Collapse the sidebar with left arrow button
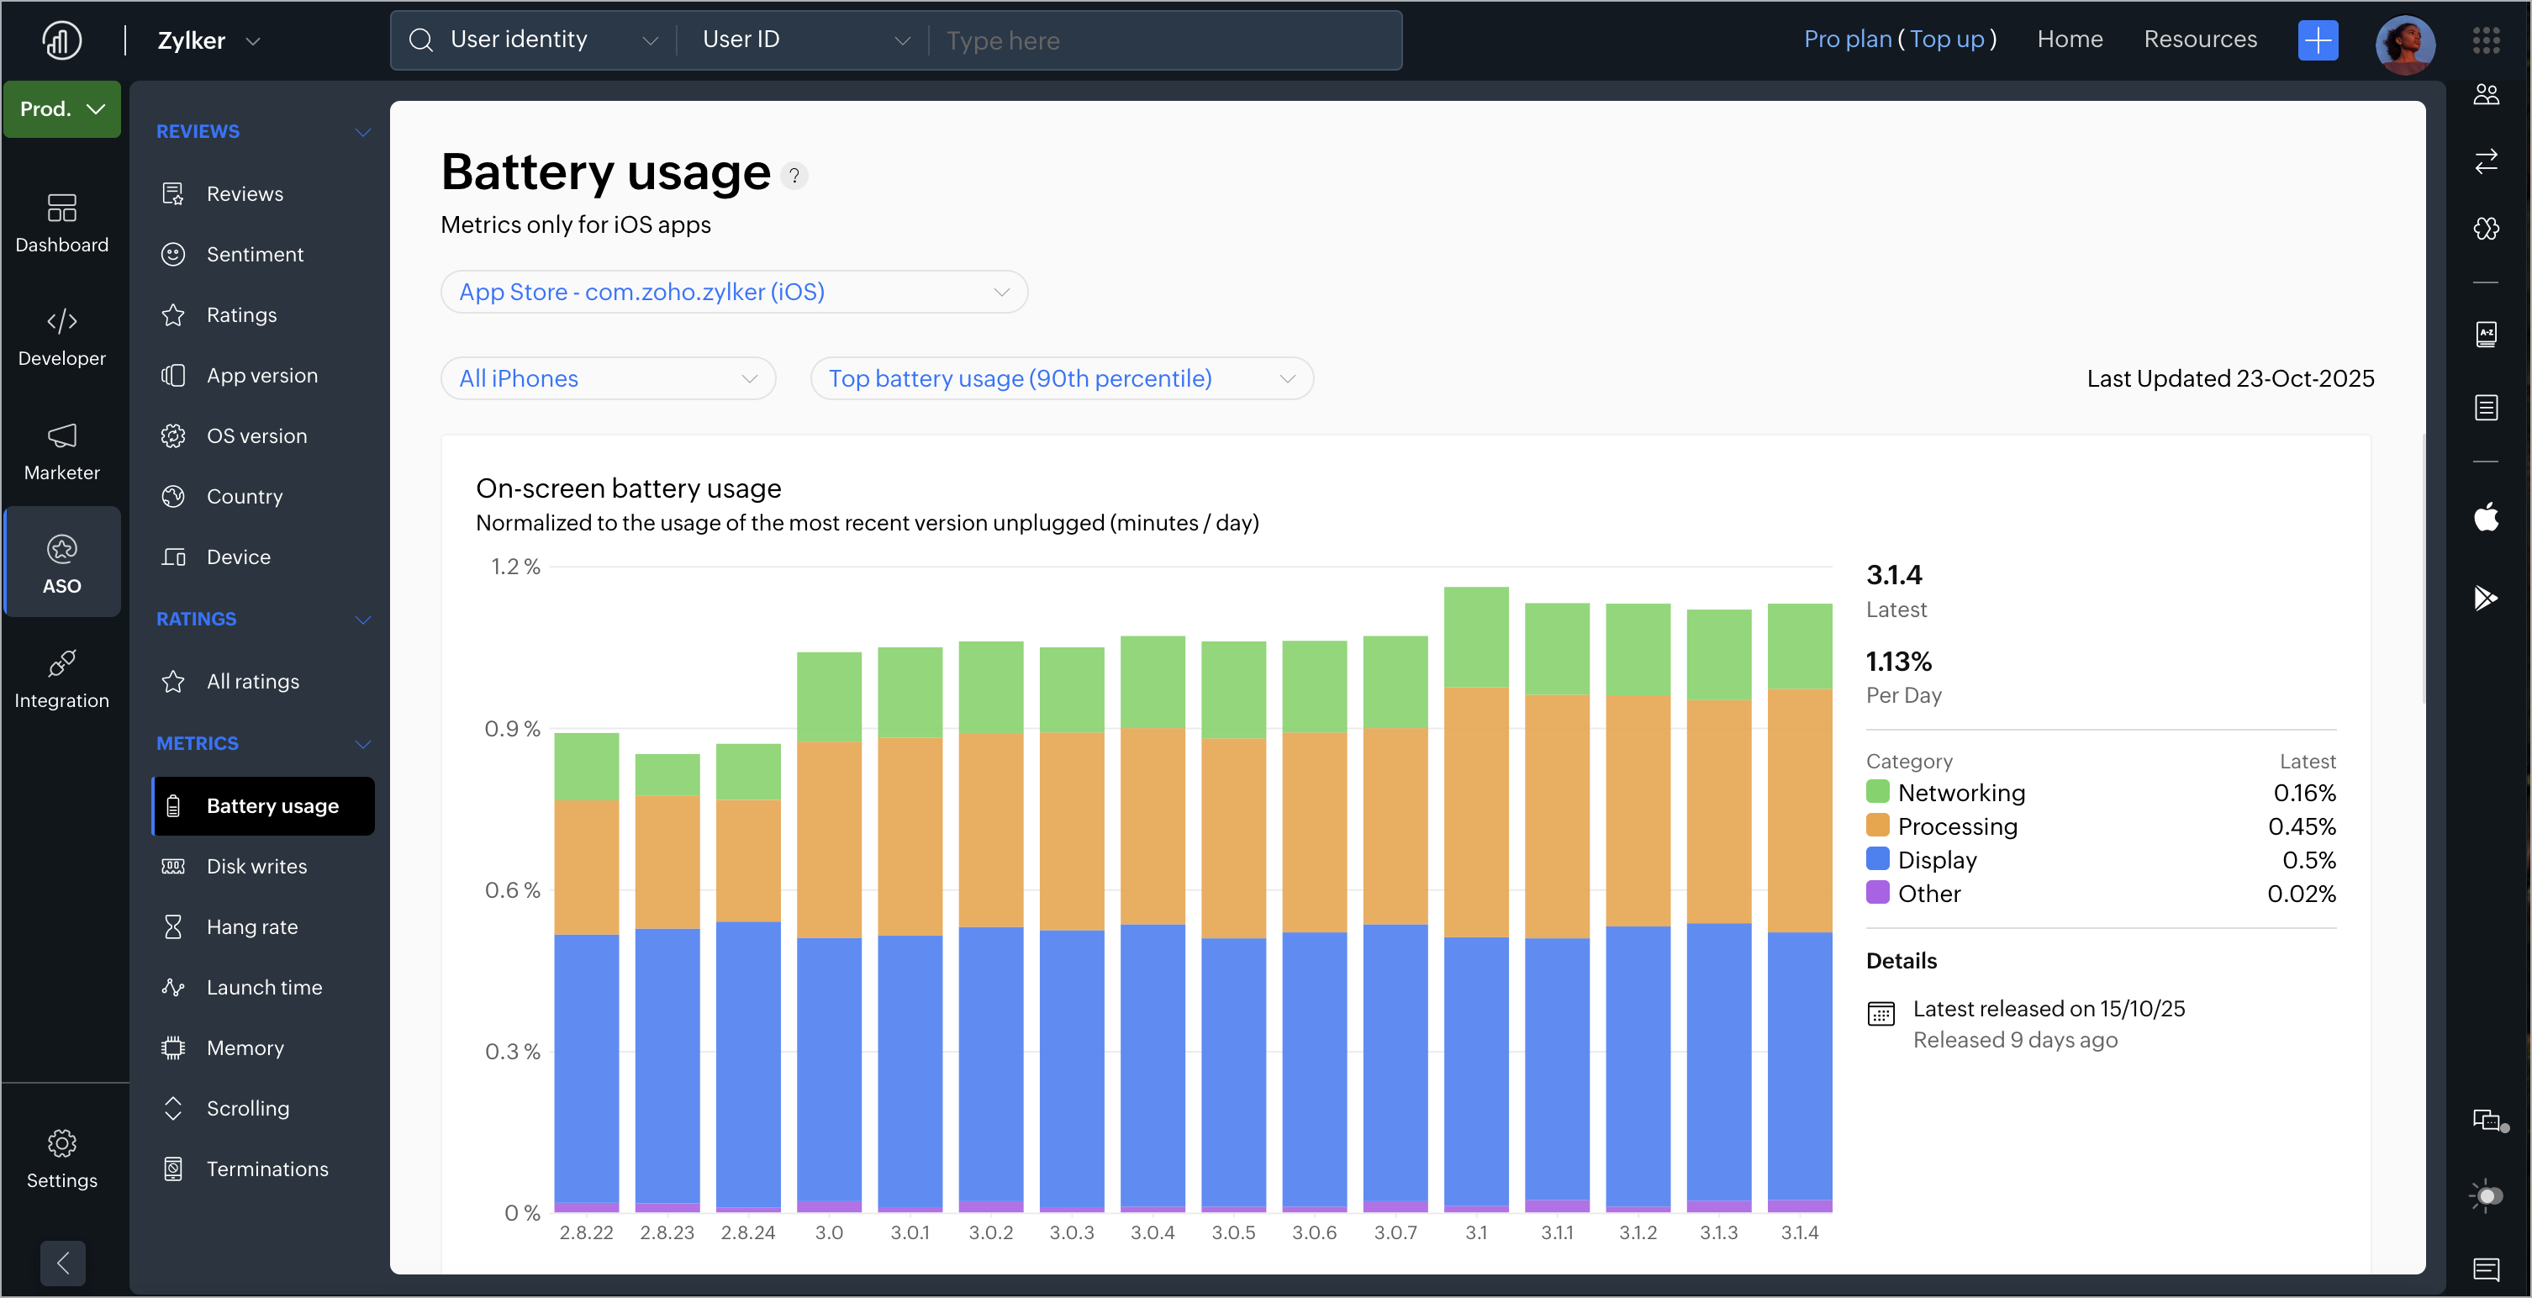Image resolution: width=2532 pixels, height=1298 pixels. pyautogui.click(x=63, y=1263)
